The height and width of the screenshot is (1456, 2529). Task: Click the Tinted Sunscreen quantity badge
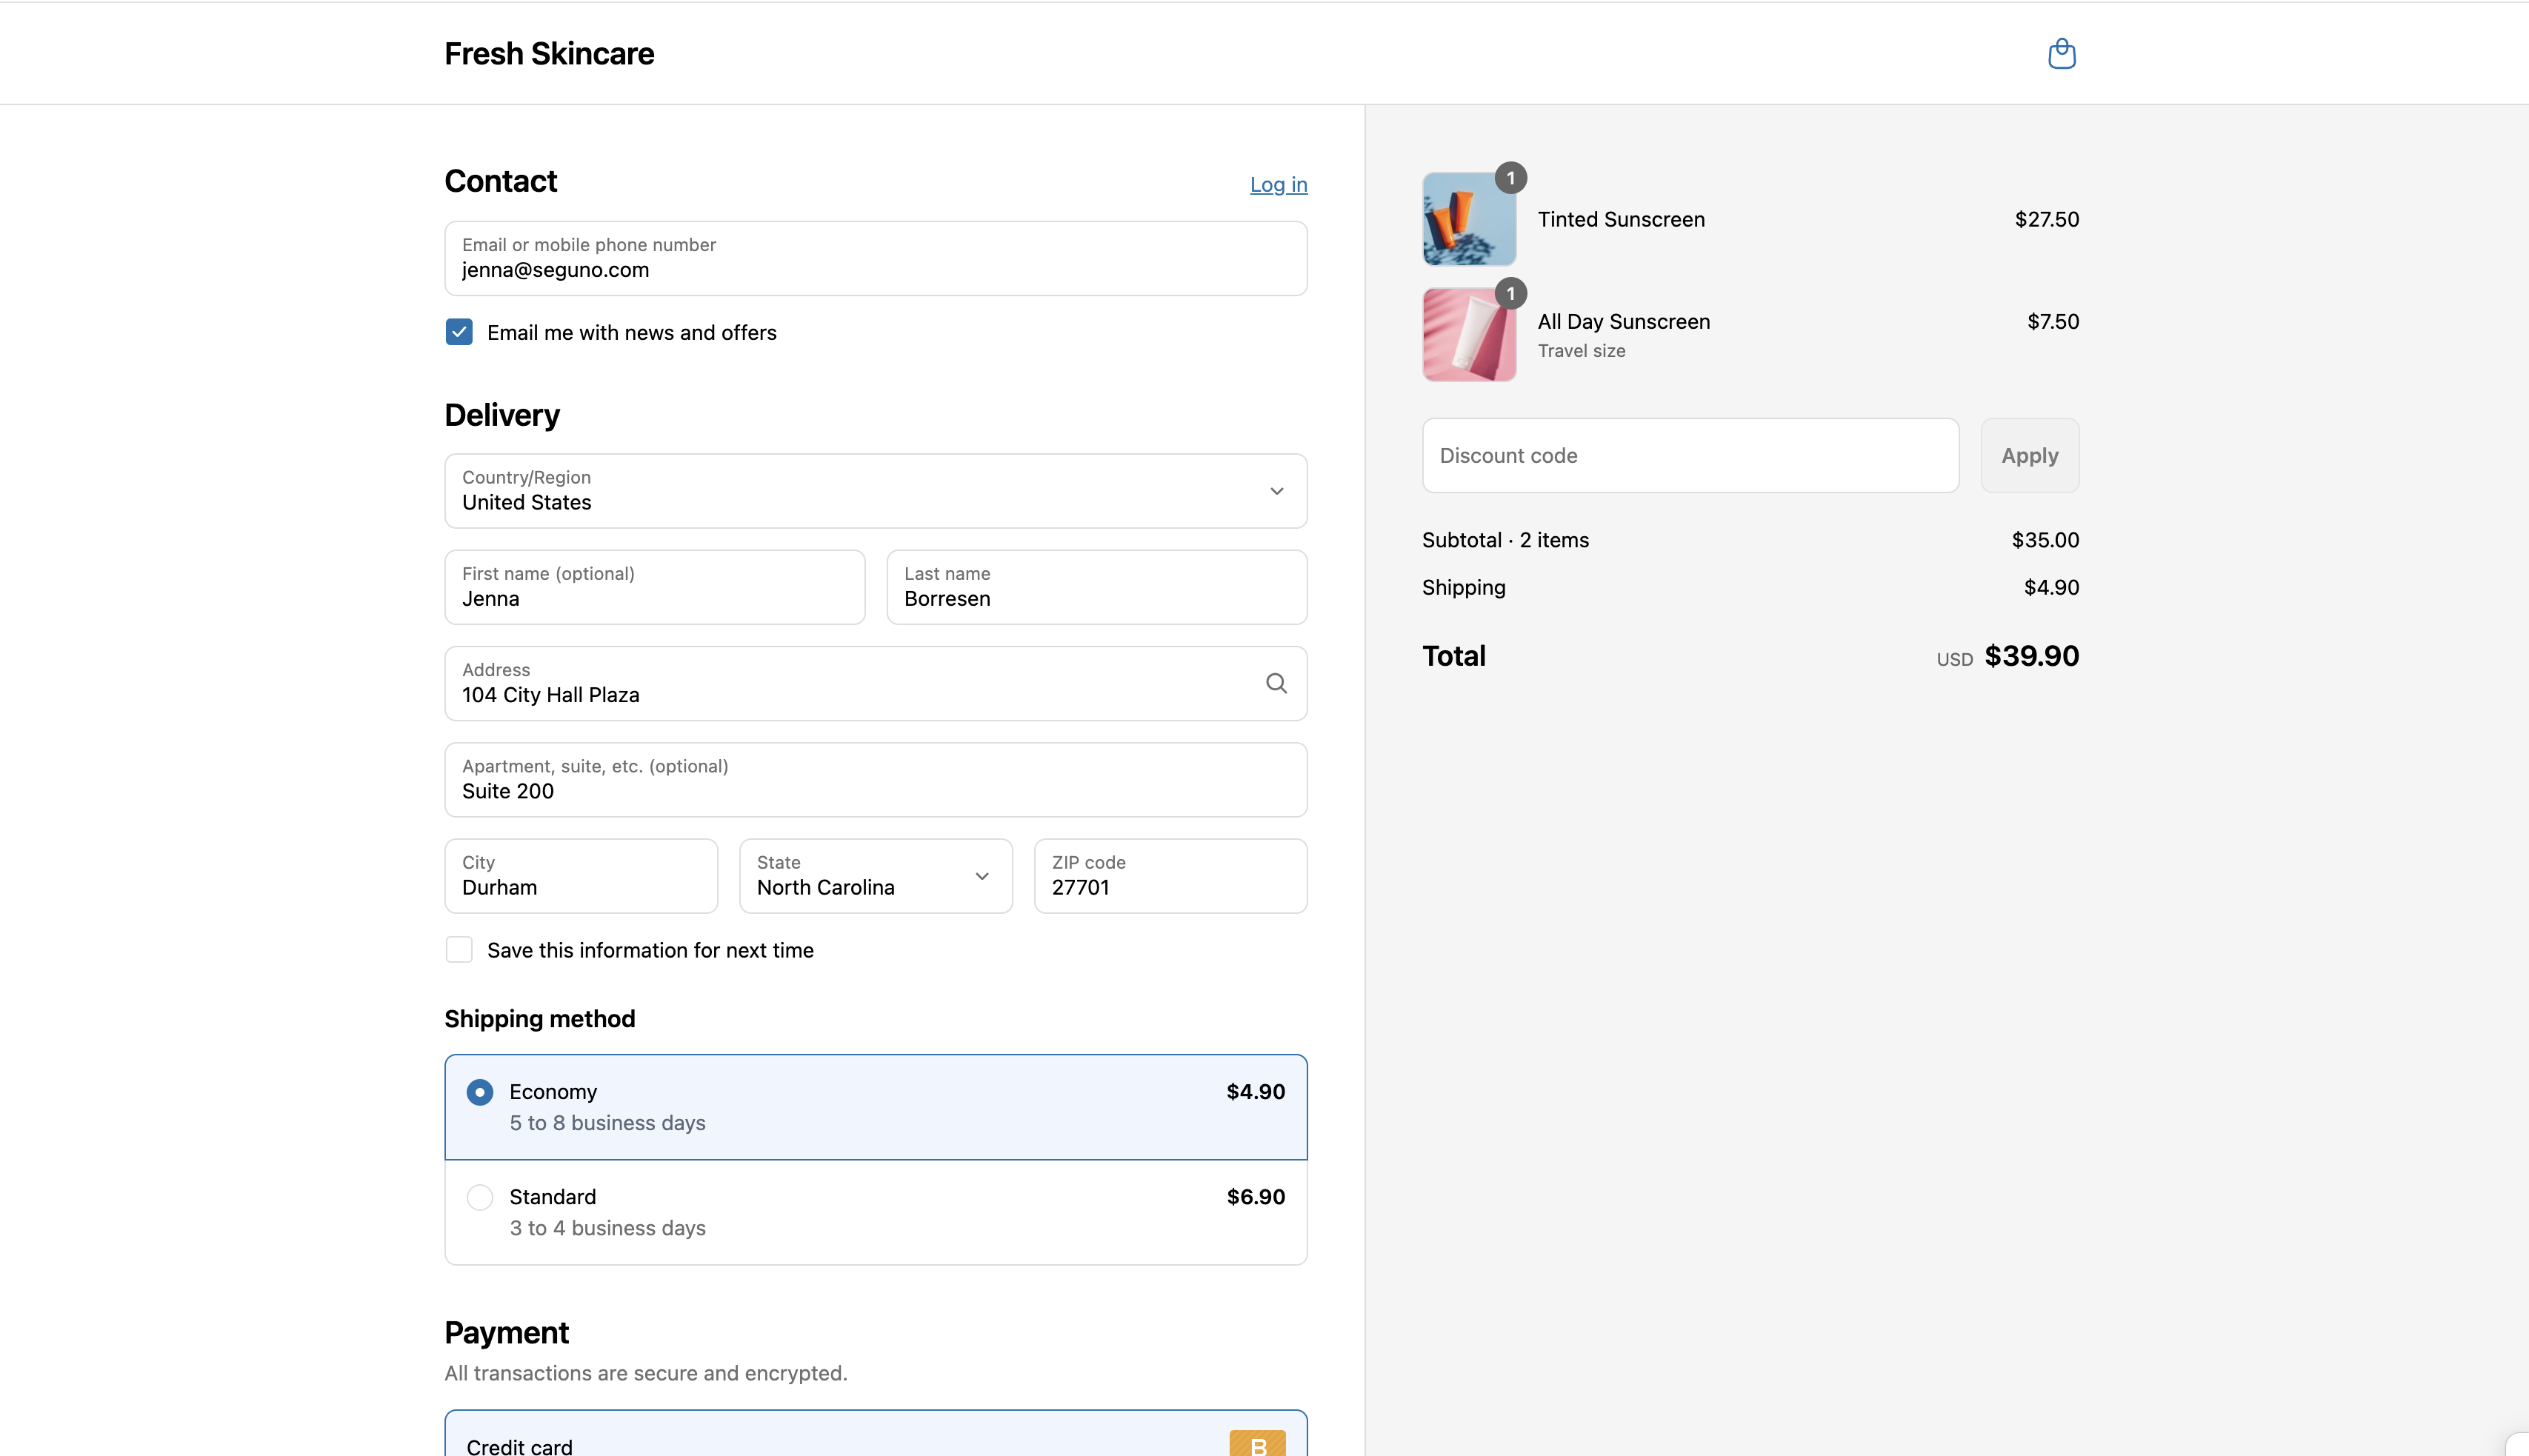1510,178
